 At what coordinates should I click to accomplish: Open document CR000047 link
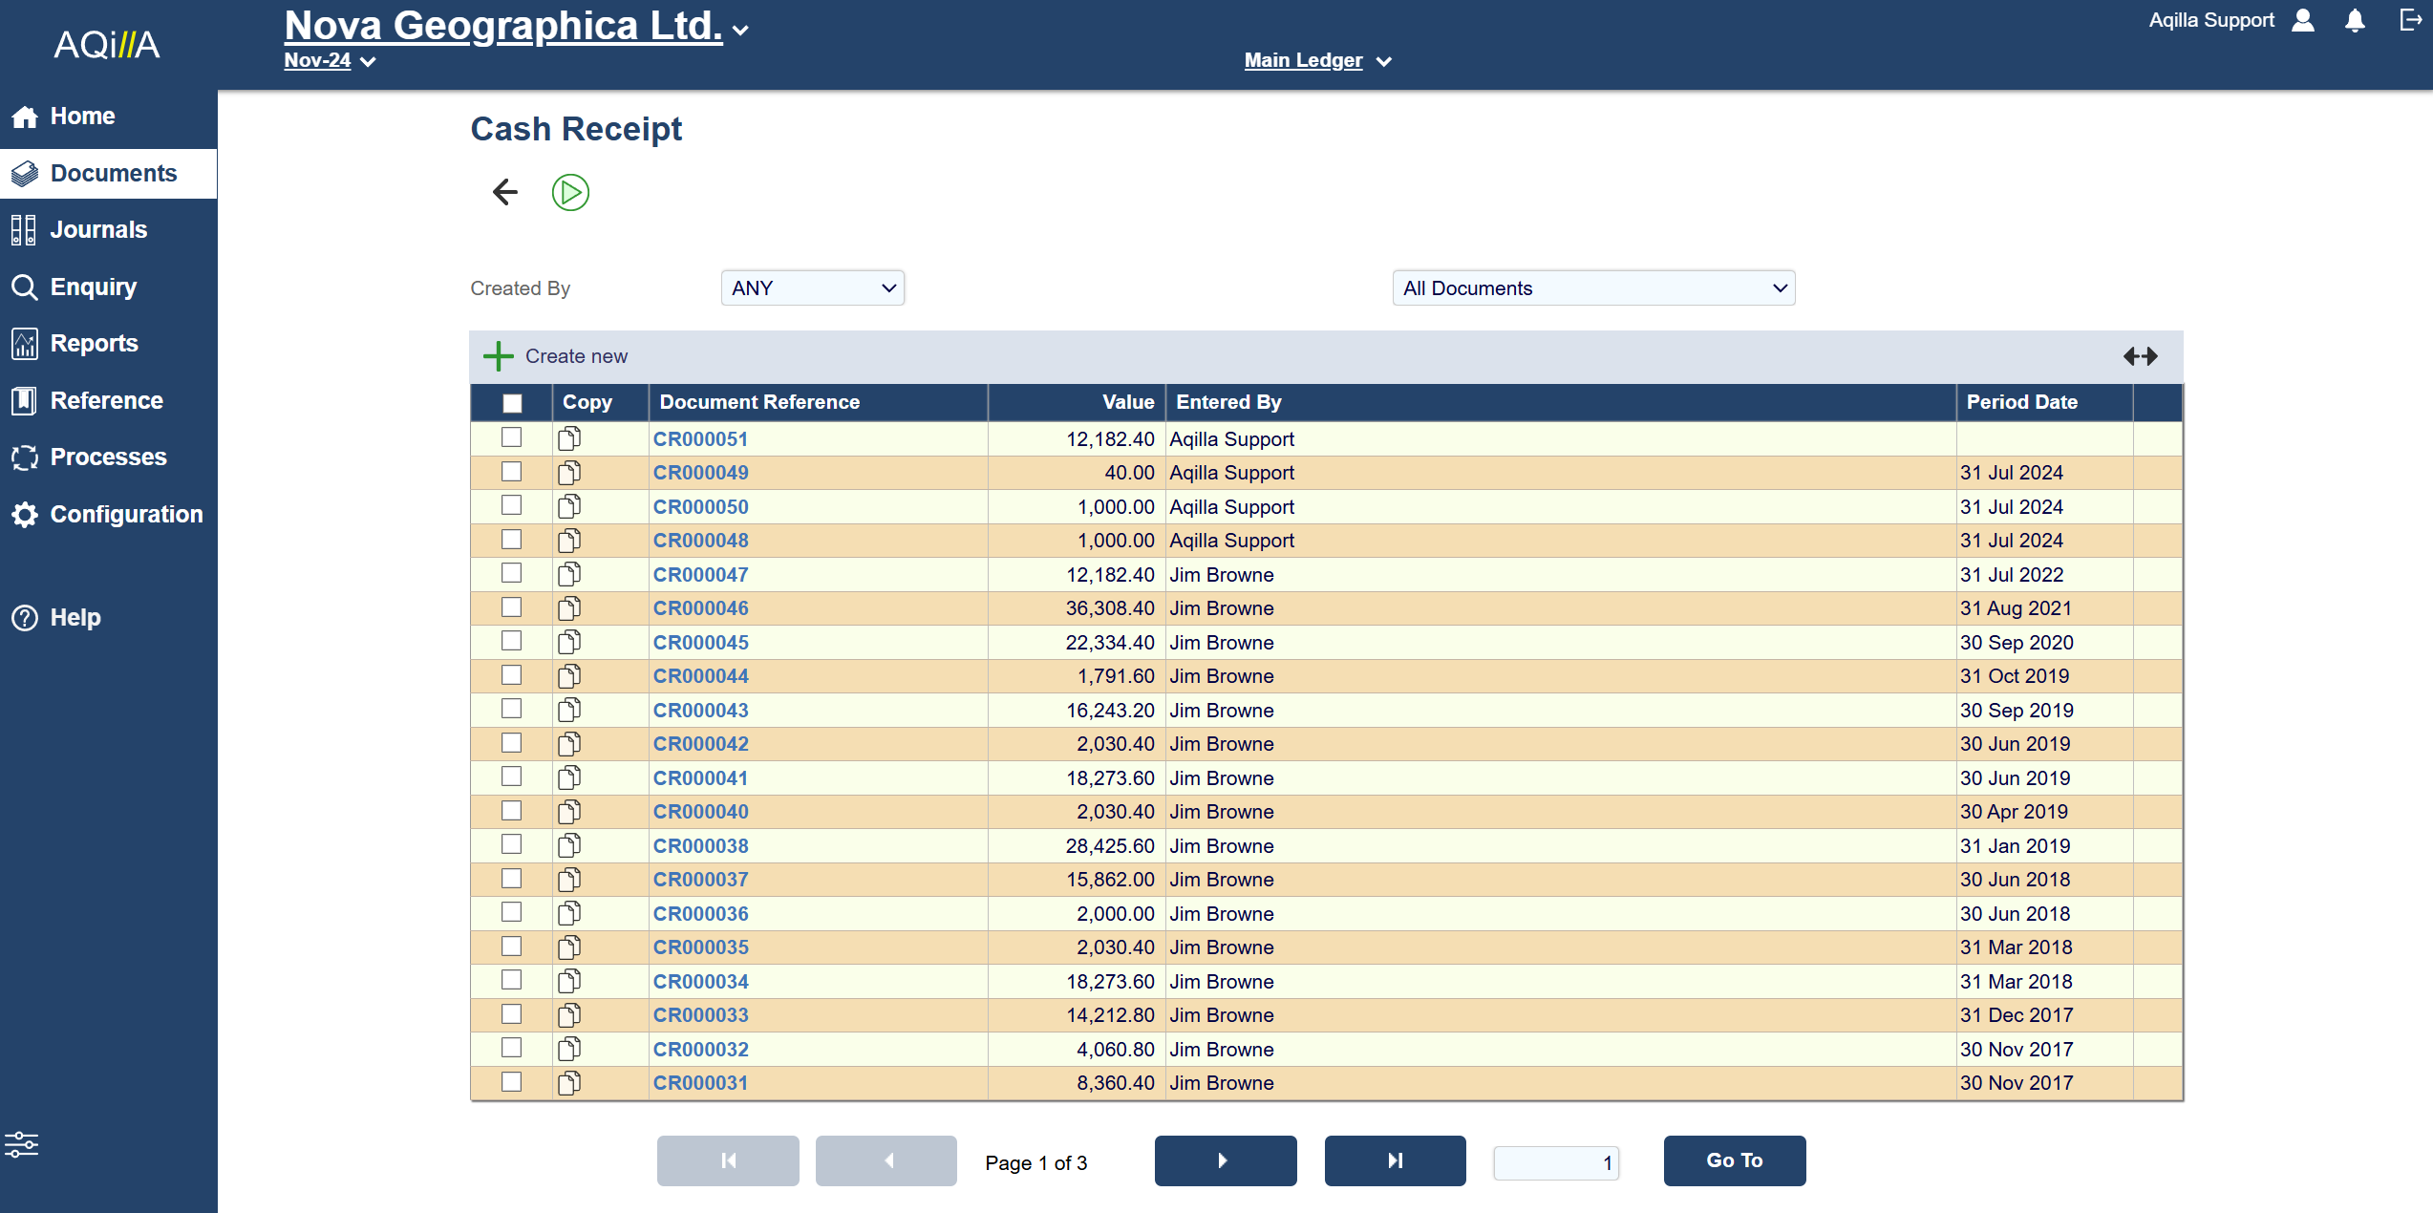pos(700,574)
